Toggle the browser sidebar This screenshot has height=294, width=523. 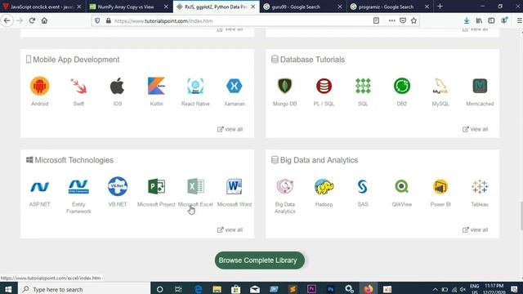click(491, 20)
